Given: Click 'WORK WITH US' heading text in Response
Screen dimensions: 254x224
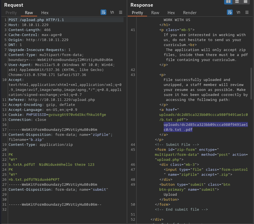Looking at the screenshot, I should pyautogui.click(x=177, y=20).
